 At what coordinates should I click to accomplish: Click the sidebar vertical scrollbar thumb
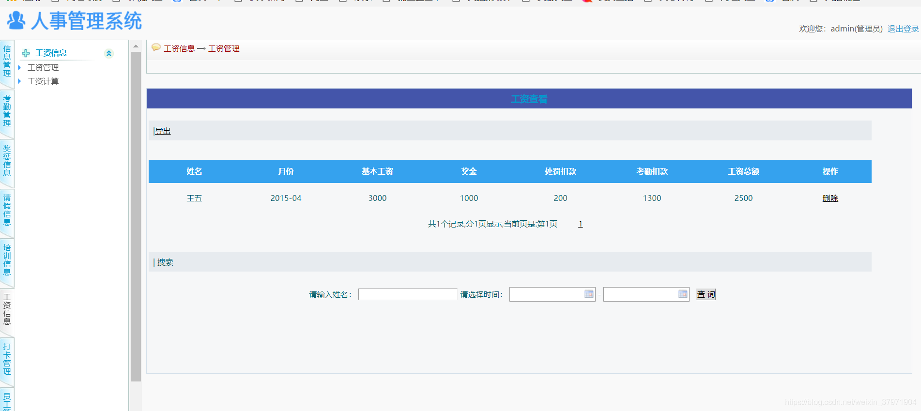pyautogui.click(x=136, y=216)
